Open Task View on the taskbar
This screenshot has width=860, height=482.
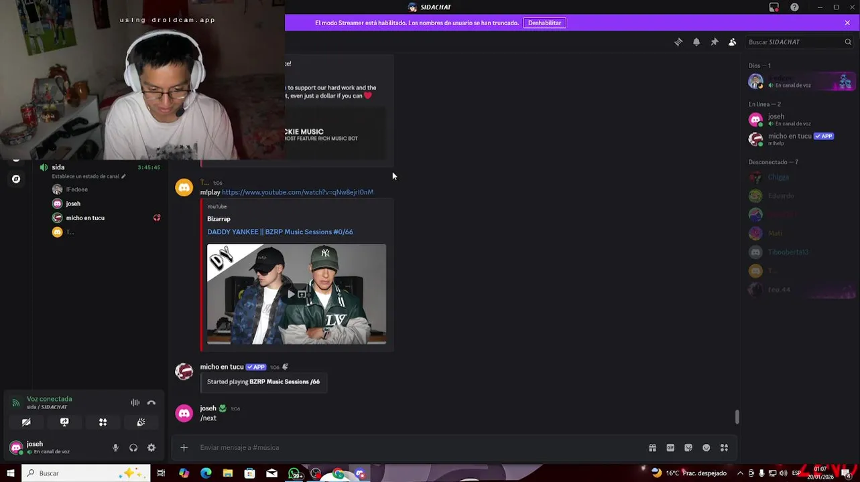(161, 473)
